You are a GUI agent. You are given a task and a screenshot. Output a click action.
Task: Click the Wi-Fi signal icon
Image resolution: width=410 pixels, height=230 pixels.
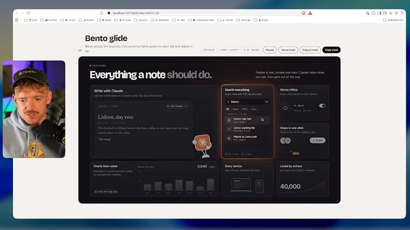pyautogui.click(x=295, y=106)
